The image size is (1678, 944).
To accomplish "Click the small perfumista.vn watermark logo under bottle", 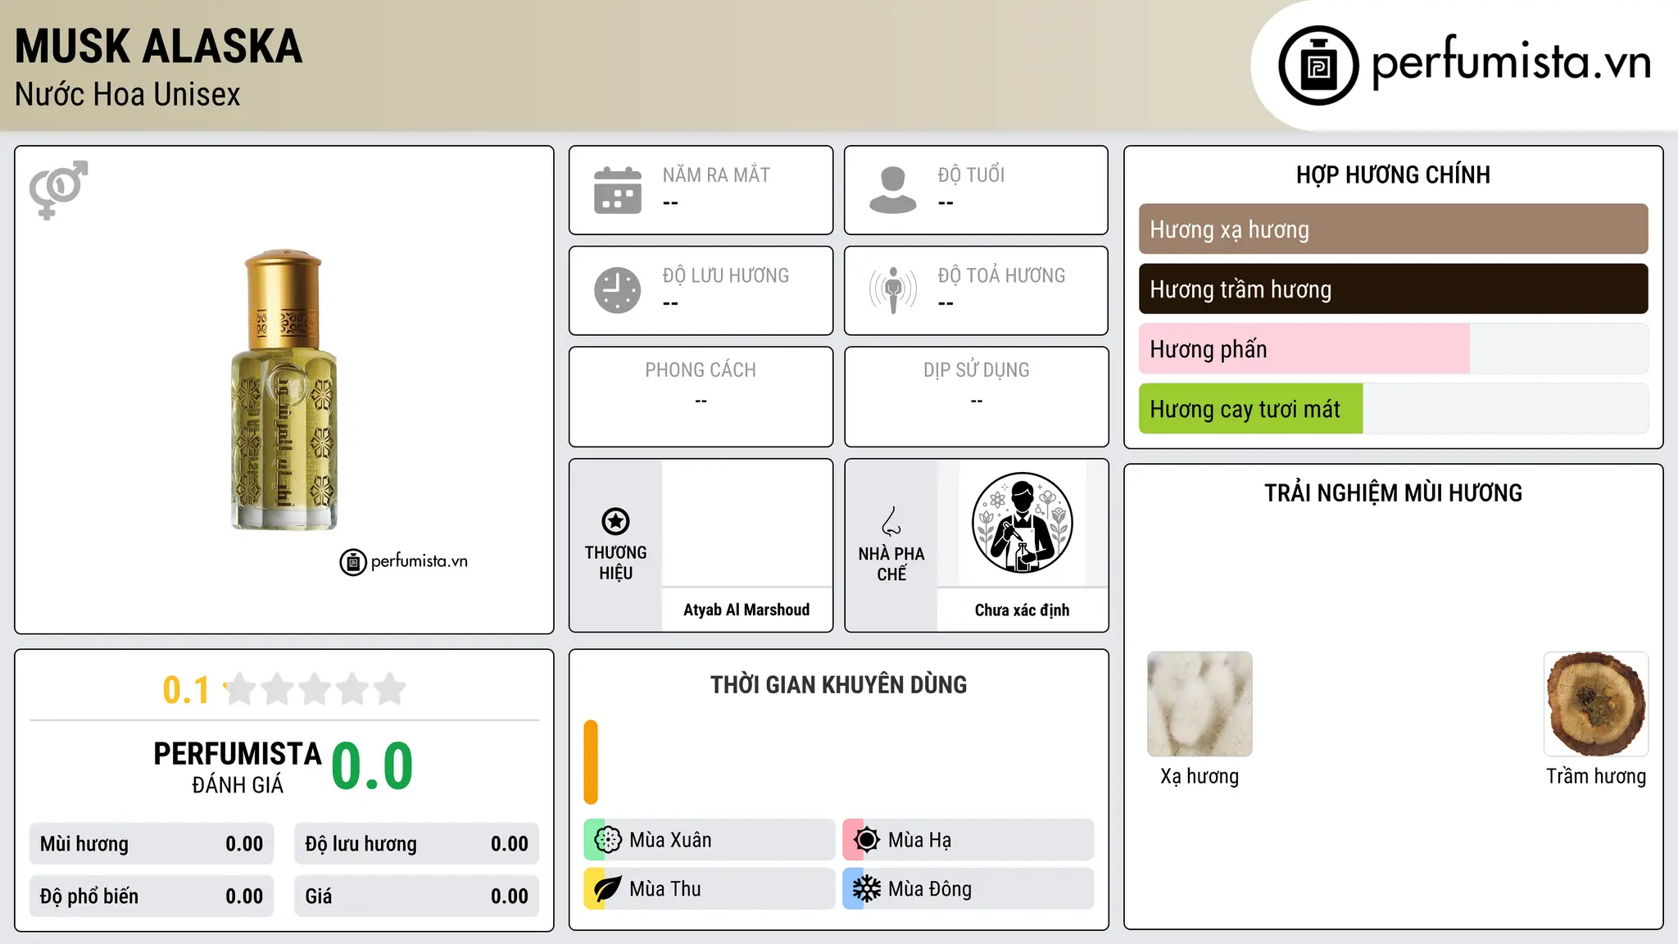I will 404,562.
